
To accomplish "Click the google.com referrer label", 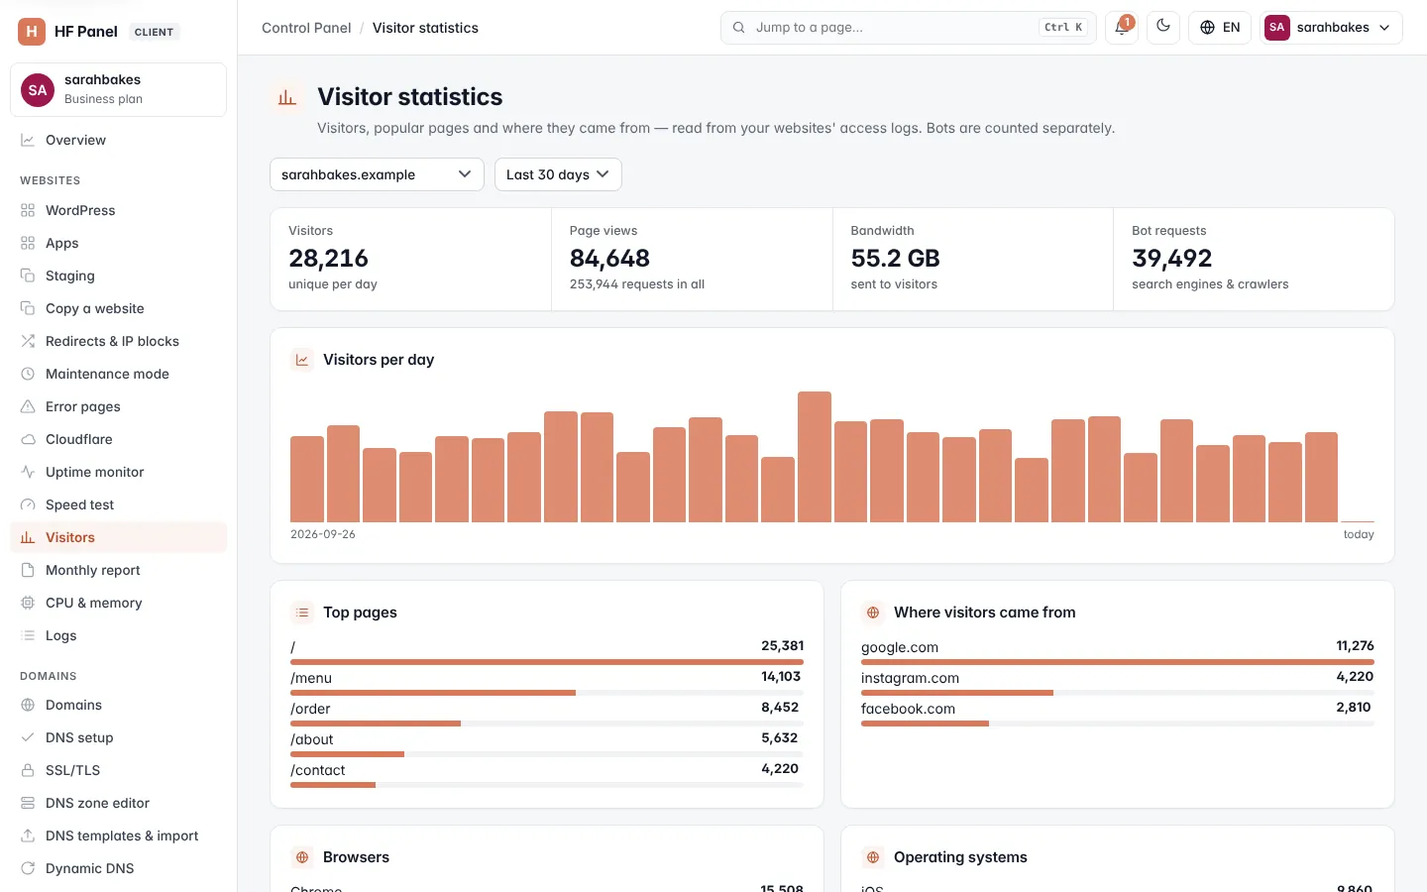I will [x=900, y=647].
